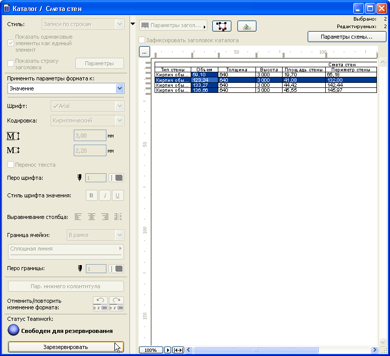Viewport: 390px width, 356px height.
Task: Open the cell border В рамке dropdown
Action: point(95,235)
